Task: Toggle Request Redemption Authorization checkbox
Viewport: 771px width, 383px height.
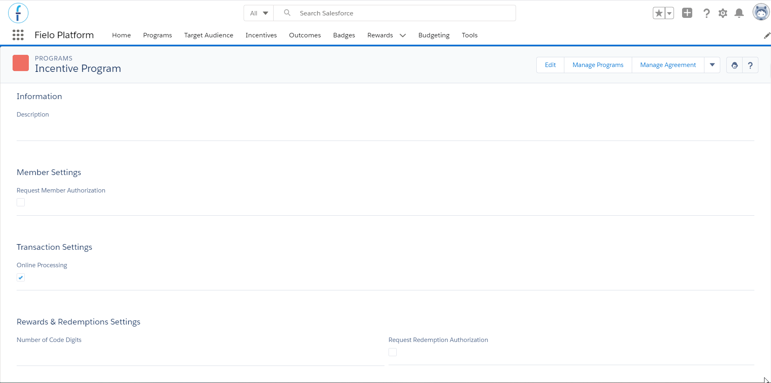Action: pos(393,352)
